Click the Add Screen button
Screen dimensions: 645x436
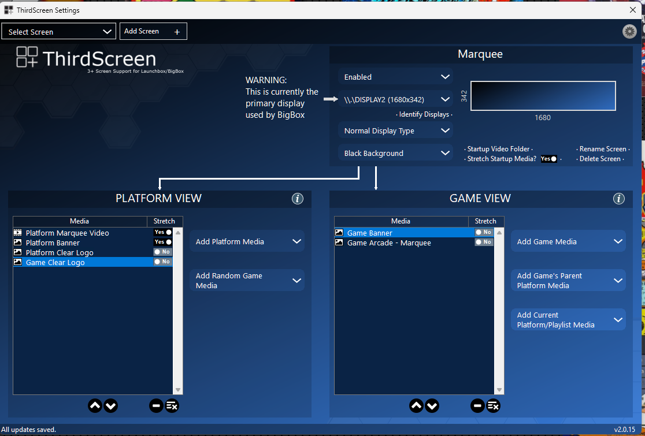[x=153, y=31]
